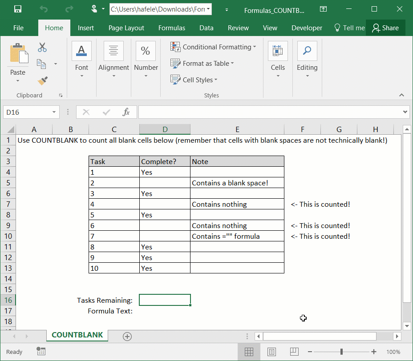Click cell containing 'Contains a blank space!'
Viewport: 413px width, 361px height.
click(x=237, y=183)
